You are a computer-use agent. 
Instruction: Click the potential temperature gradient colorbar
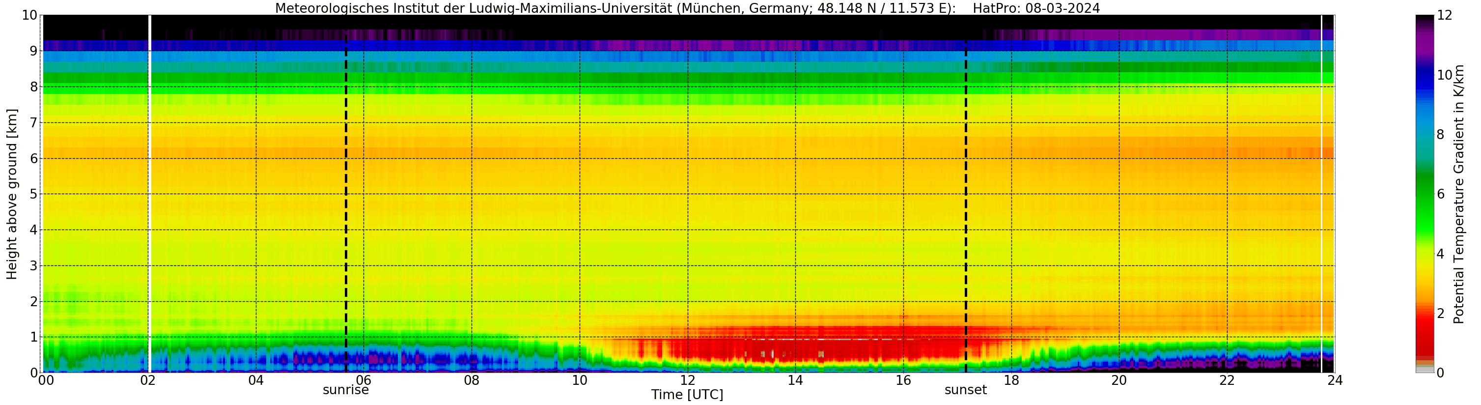[x=1424, y=194]
